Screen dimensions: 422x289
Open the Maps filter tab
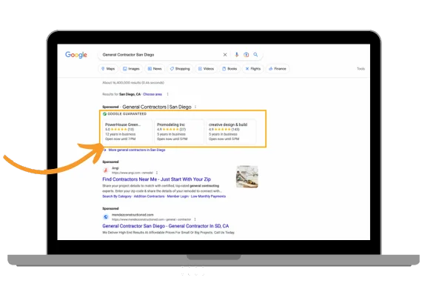pos(108,69)
